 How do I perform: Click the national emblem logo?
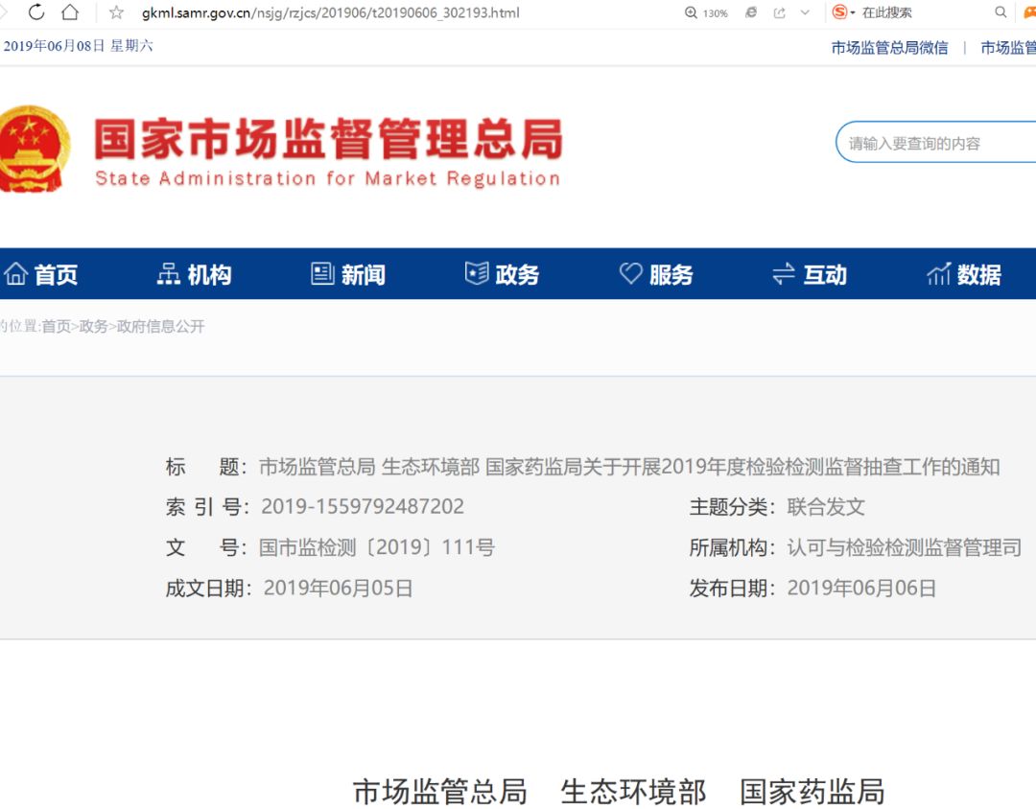[x=34, y=149]
